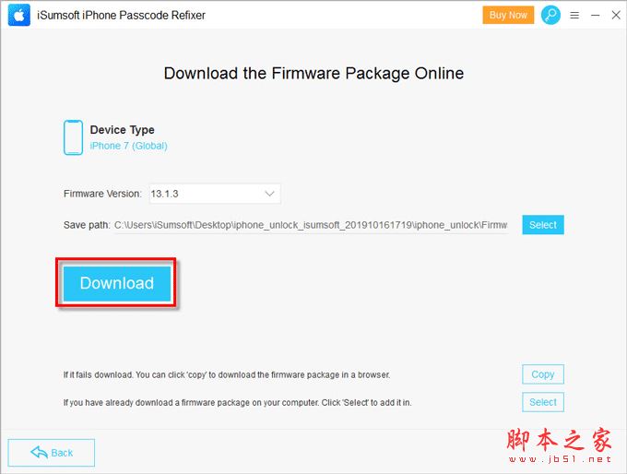Expand the Firmware Version dropdown chevron

pos(269,194)
